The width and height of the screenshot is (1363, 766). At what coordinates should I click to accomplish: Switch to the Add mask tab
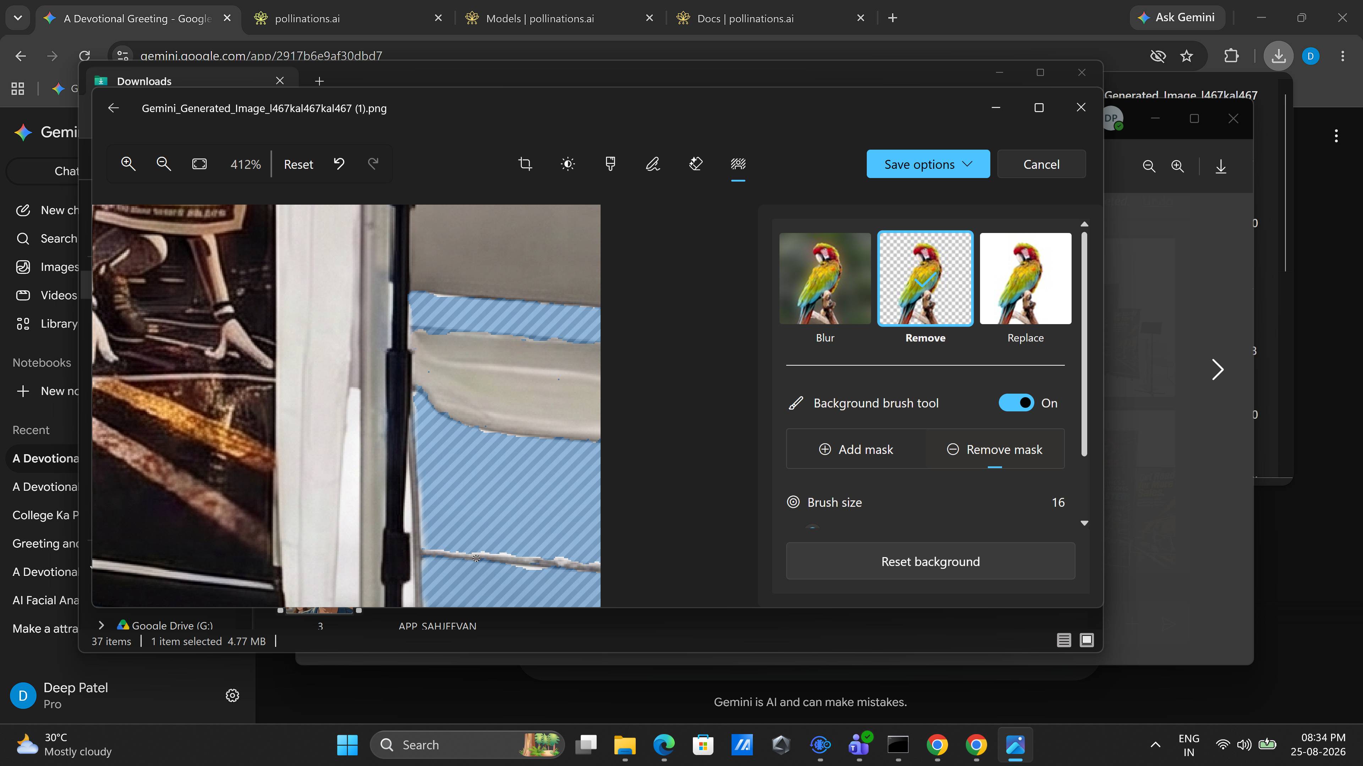click(855, 449)
